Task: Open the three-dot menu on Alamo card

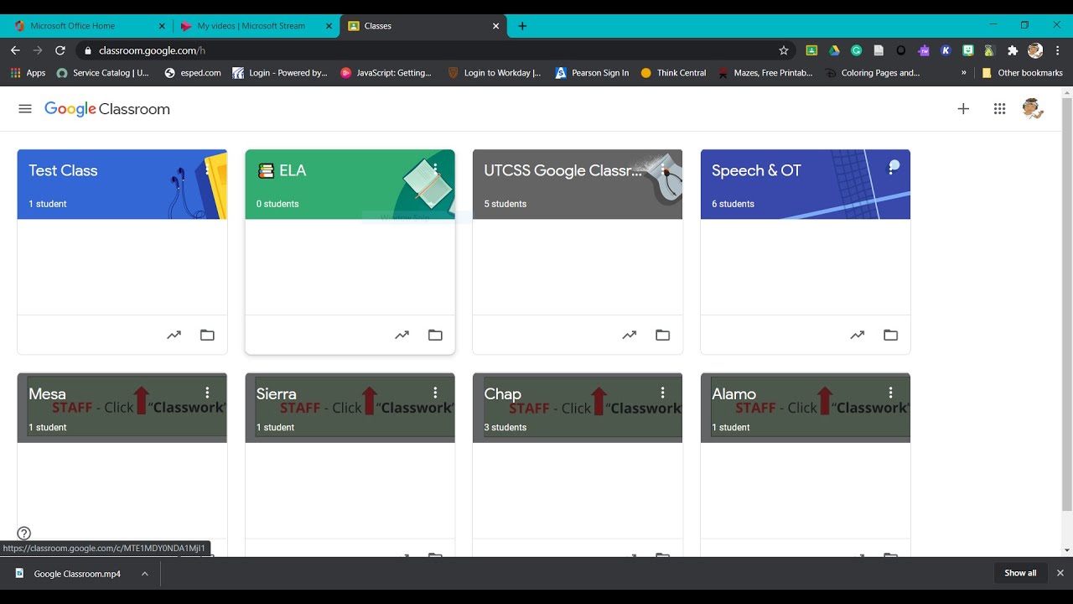Action: (x=890, y=393)
